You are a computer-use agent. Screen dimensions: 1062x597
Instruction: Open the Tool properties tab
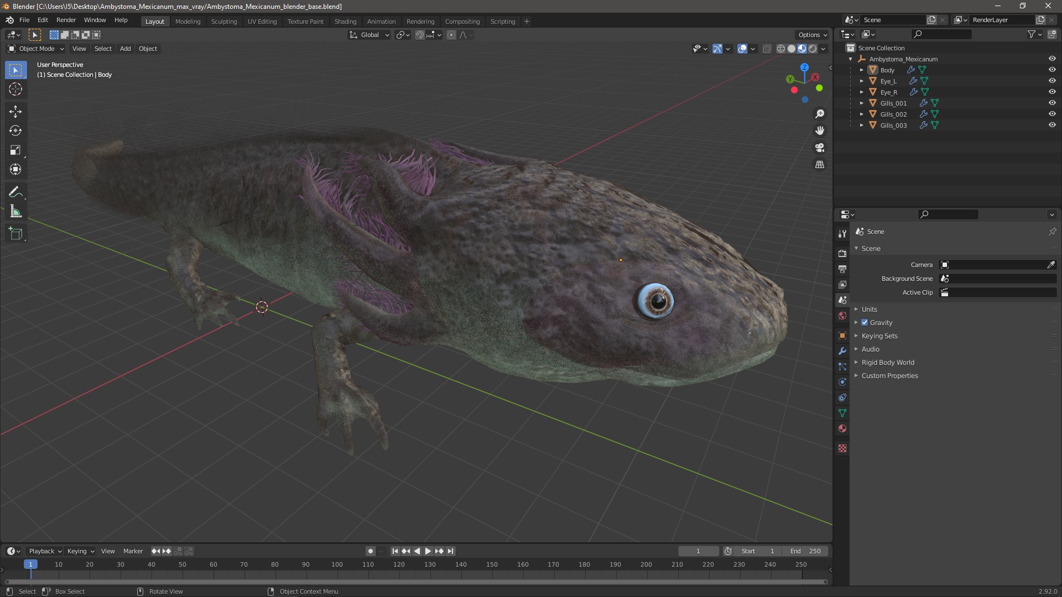coord(842,234)
